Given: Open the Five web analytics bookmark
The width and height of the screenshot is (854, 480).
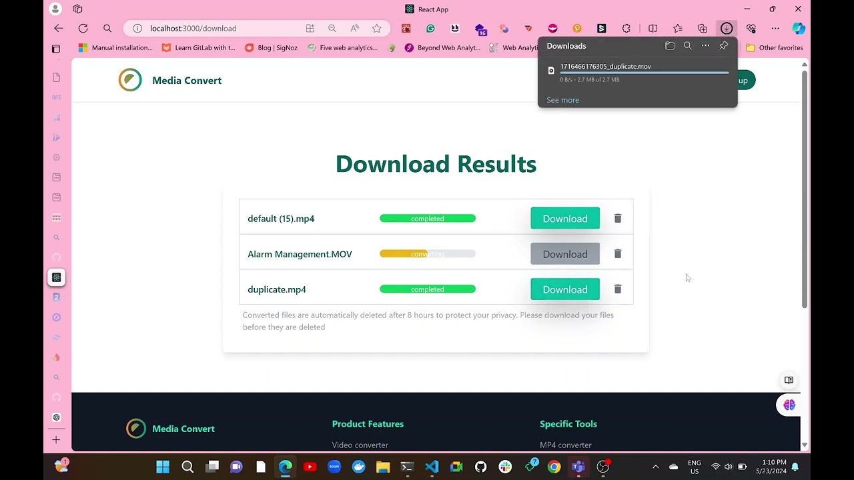Looking at the screenshot, I should [x=342, y=48].
